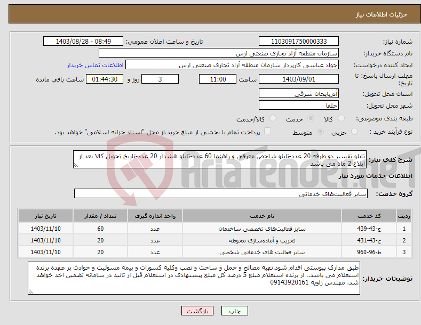The width and height of the screenshot is (421, 325).
Task: Click service code ط-96-960 cell
Action: 369,253
